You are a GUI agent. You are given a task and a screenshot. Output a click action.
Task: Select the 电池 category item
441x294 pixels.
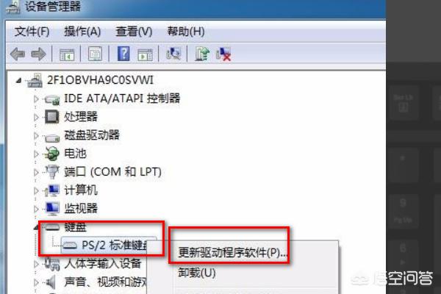(x=75, y=154)
